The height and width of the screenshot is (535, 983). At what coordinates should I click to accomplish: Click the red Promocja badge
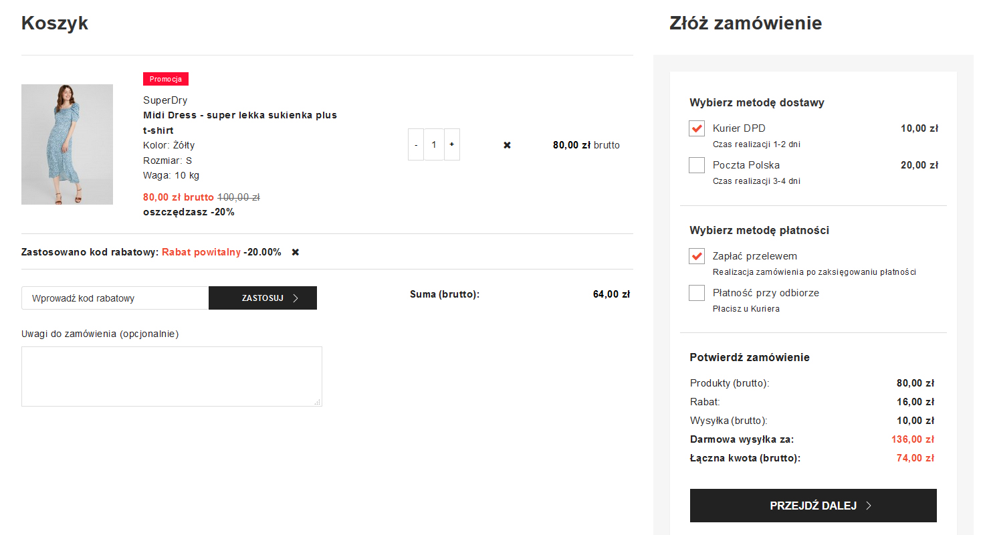tap(166, 79)
